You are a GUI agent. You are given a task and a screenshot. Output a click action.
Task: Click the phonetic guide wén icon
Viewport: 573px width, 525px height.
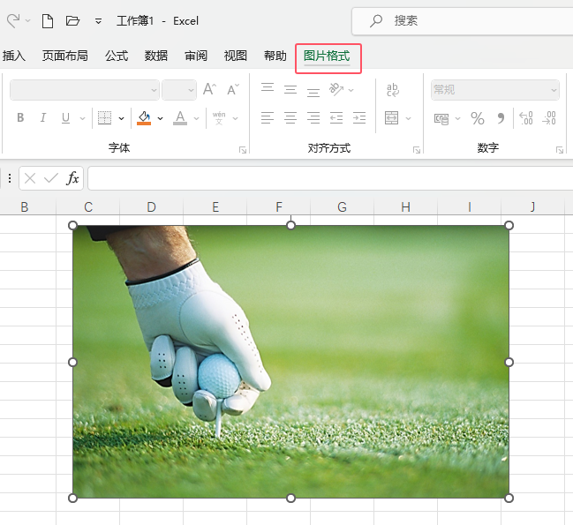219,118
